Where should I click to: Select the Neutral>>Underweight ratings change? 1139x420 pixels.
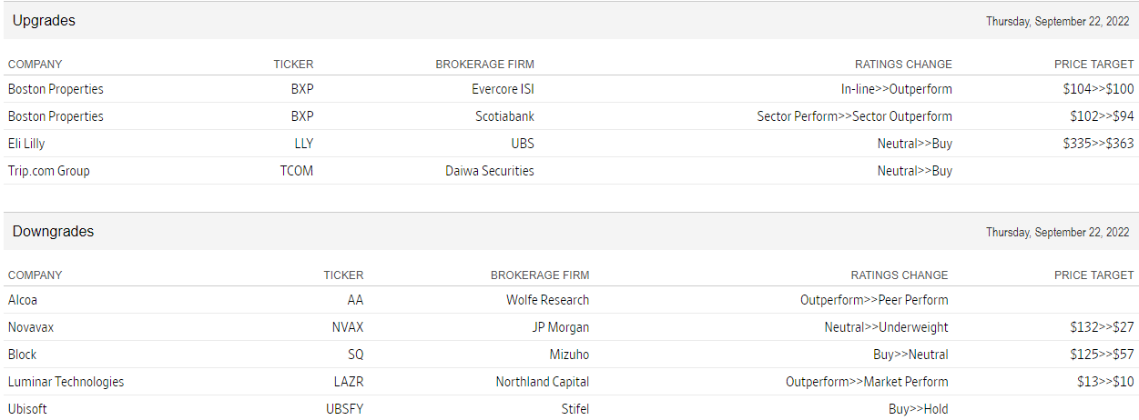tap(886, 327)
